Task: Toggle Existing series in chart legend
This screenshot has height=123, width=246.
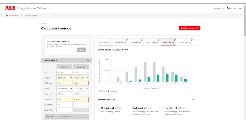Action: [103, 91]
